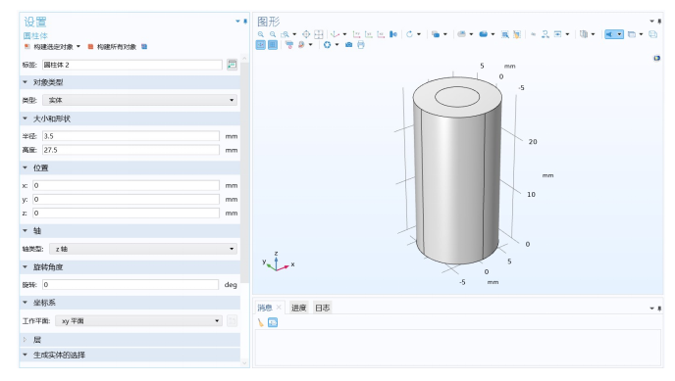
Task: Close the 消息 tab
Action: click(x=279, y=308)
